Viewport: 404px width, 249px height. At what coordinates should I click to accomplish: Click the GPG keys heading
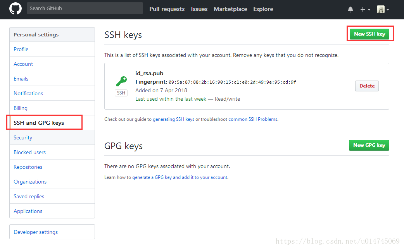click(123, 146)
